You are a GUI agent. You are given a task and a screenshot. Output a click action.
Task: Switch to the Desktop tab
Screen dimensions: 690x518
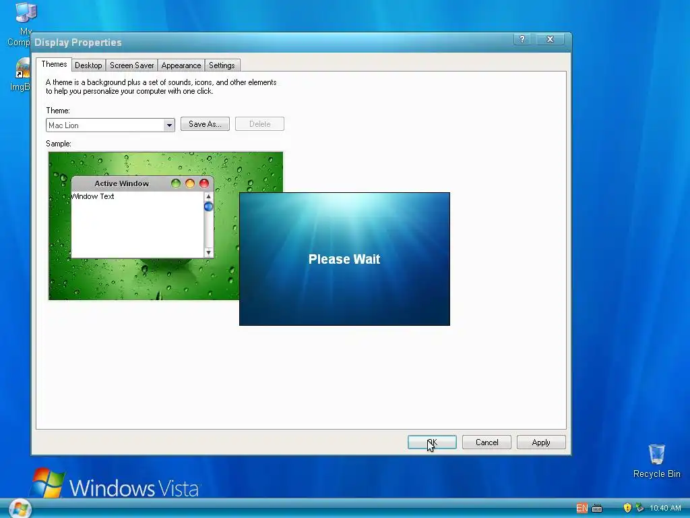pyautogui.click(x=88, y=65)
